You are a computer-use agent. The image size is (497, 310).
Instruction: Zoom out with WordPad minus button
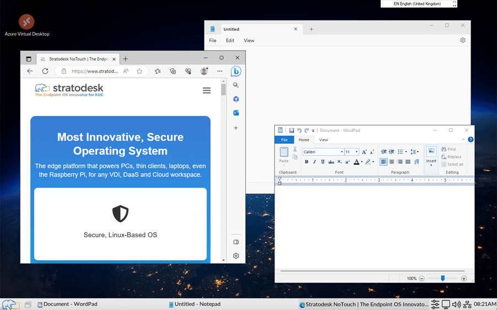pyautogui.click(x=422, y=279)
